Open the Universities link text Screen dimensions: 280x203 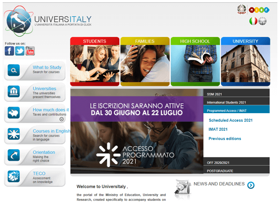click(x=44, y=89)
